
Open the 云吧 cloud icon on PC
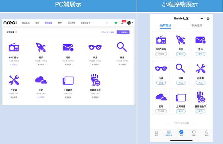point(41,80)
